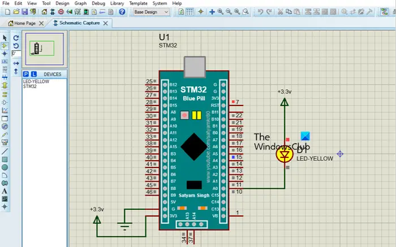Open the Base Design dropdown
This screenshot has width=396, height=247.
tap(151, 12)
